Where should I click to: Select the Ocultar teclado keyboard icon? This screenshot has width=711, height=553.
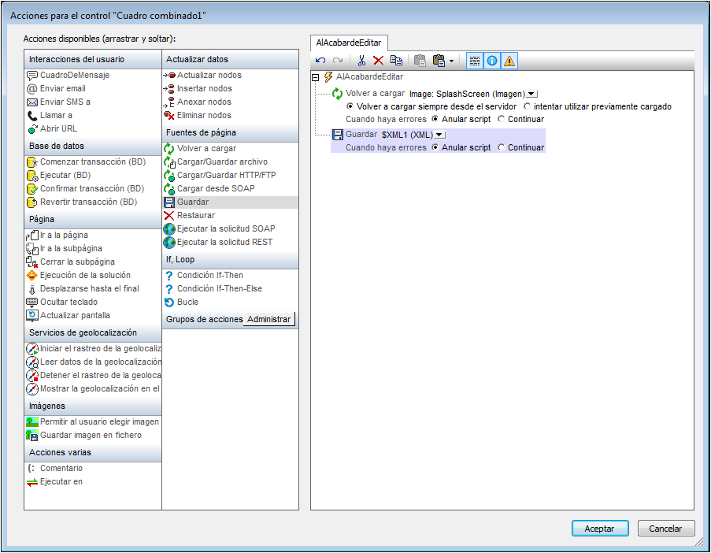coord(32,302)
